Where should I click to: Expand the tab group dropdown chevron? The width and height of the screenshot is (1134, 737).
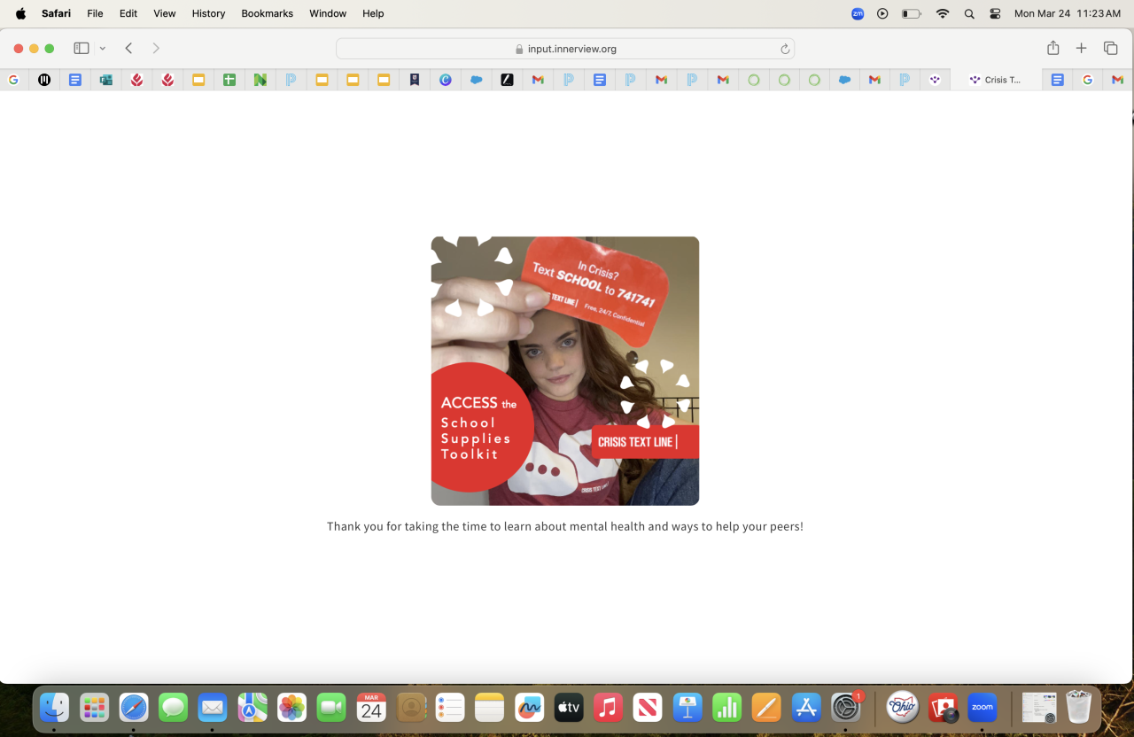[103, 49]
